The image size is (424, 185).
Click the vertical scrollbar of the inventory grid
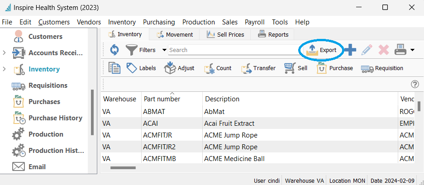tap(419, 106)
